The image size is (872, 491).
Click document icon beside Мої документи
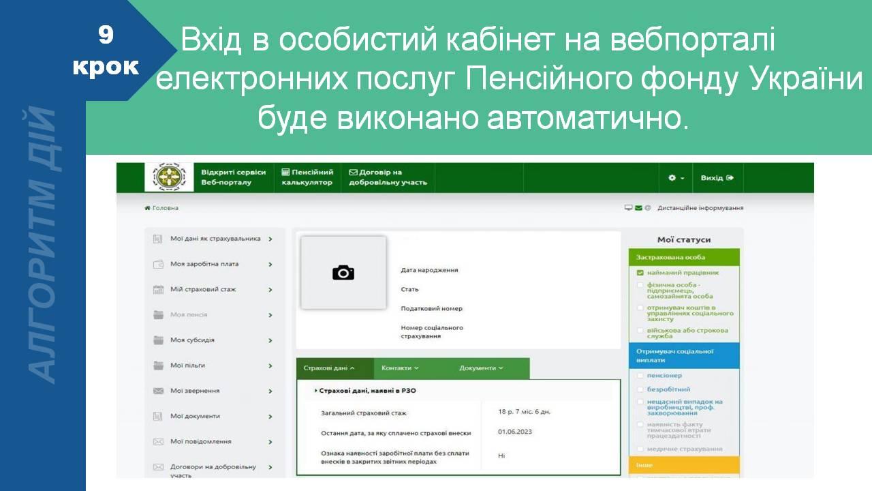pyautogui.click(x=158, y=416)
